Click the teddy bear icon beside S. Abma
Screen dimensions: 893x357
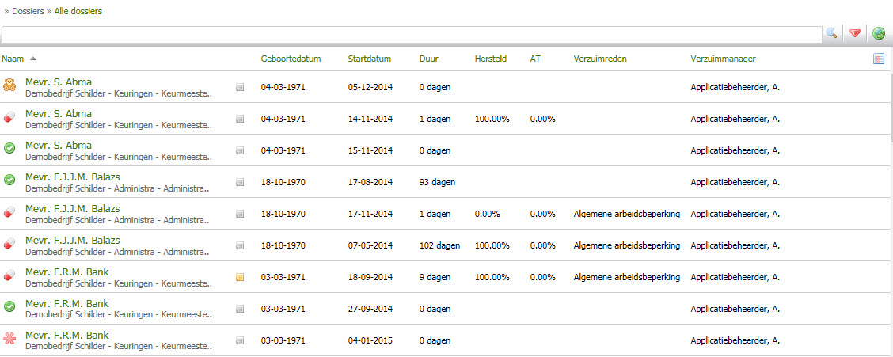[9, 86]
